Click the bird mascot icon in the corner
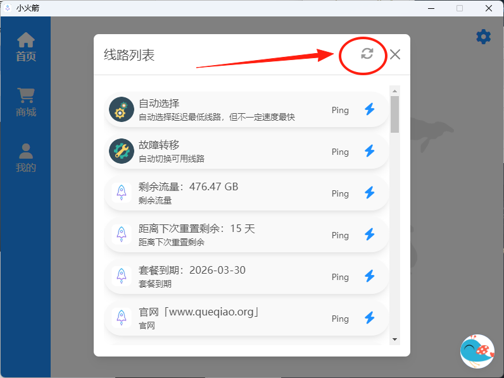Viewport: 504px width, 378px height. pyautogui.click(x=477, y=351)
